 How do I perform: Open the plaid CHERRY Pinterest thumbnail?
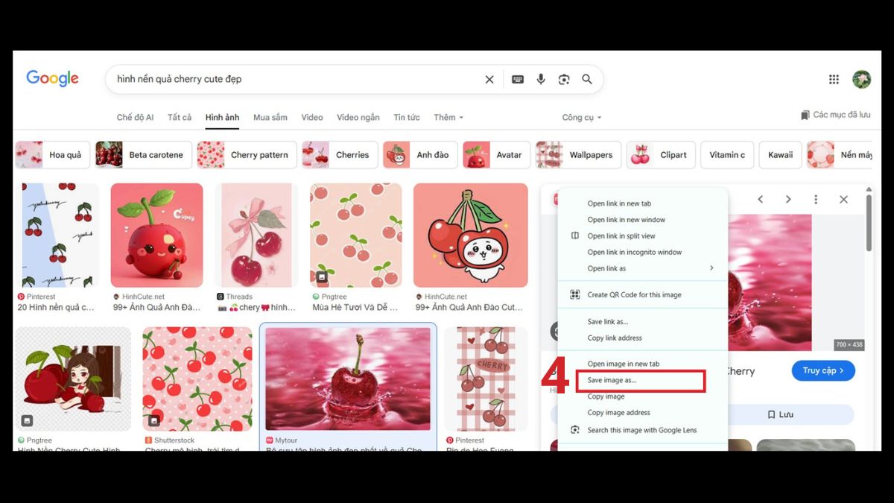(x=486, y=379)
